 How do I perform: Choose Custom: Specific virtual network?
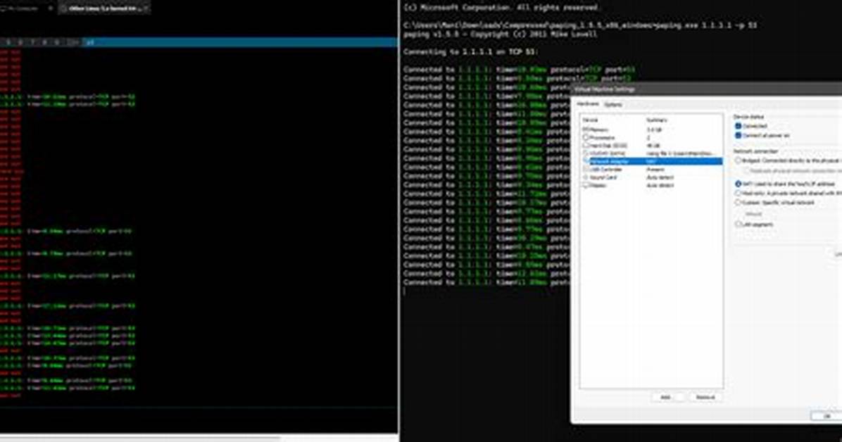click(739, 203)
